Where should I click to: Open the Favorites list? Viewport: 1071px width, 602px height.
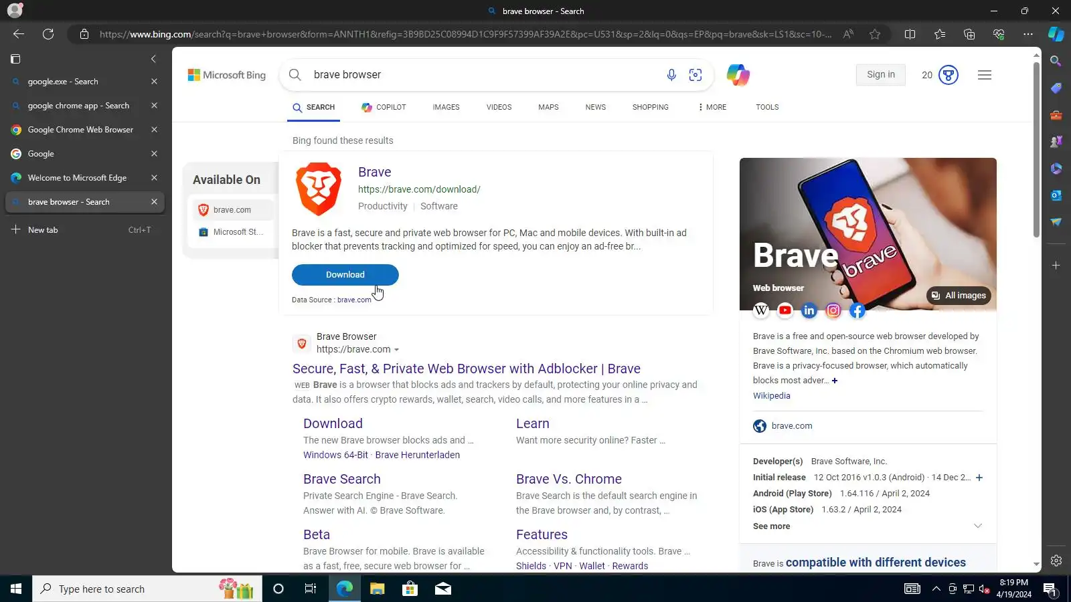[x=940, y=34]
